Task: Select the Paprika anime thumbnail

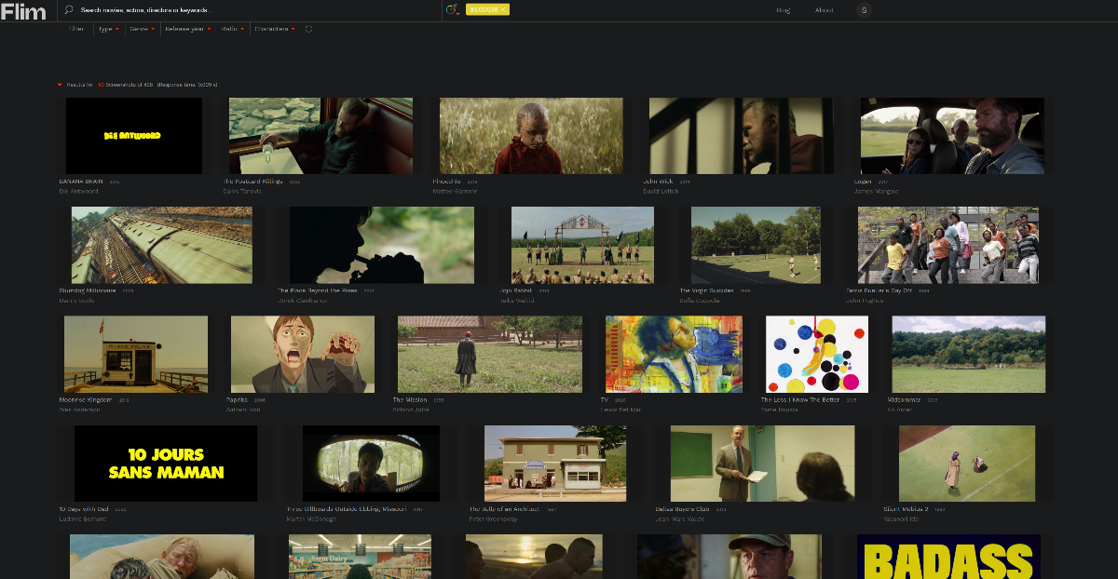Action: (303, 354)
